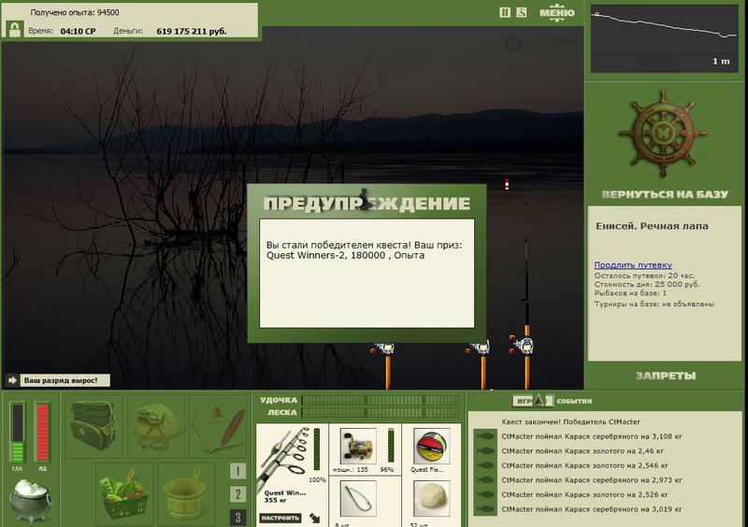Click the Квест закончен! Победитель CtMacter line

pos(570,421)
